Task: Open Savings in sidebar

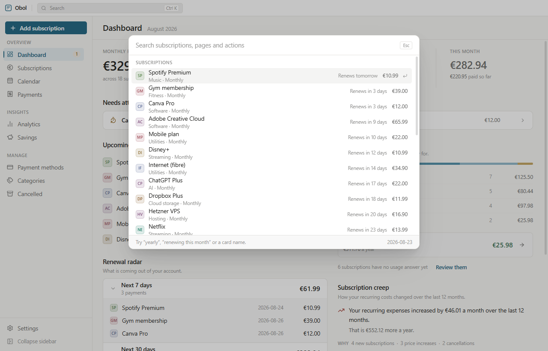Action: coord(45,137)
